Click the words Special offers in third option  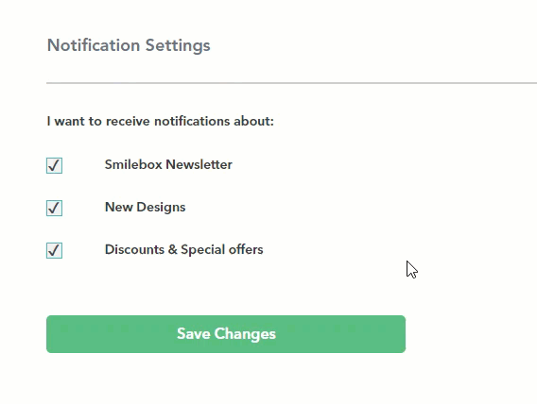point(222,249)
